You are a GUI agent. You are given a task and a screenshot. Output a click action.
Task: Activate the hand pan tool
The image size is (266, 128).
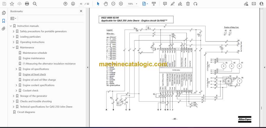[x=106, y=4]
